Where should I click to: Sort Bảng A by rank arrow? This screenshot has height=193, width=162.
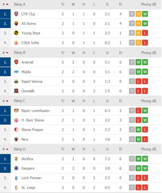[7, 4]
